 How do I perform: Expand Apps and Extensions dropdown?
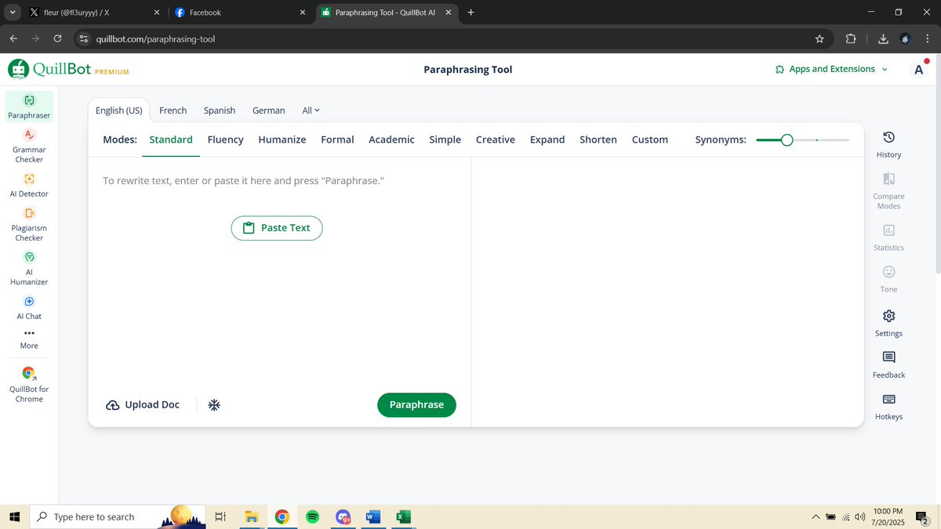point(831,69)
